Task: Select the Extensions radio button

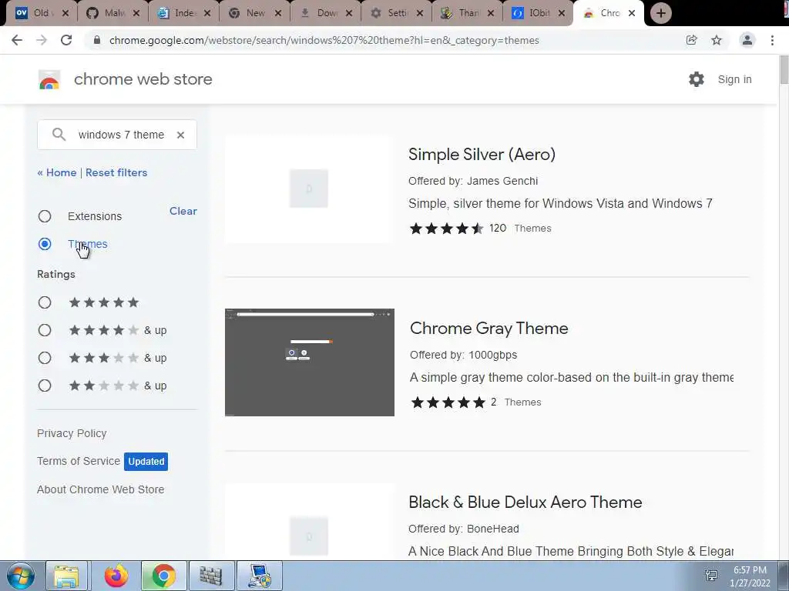Action: 45,216
